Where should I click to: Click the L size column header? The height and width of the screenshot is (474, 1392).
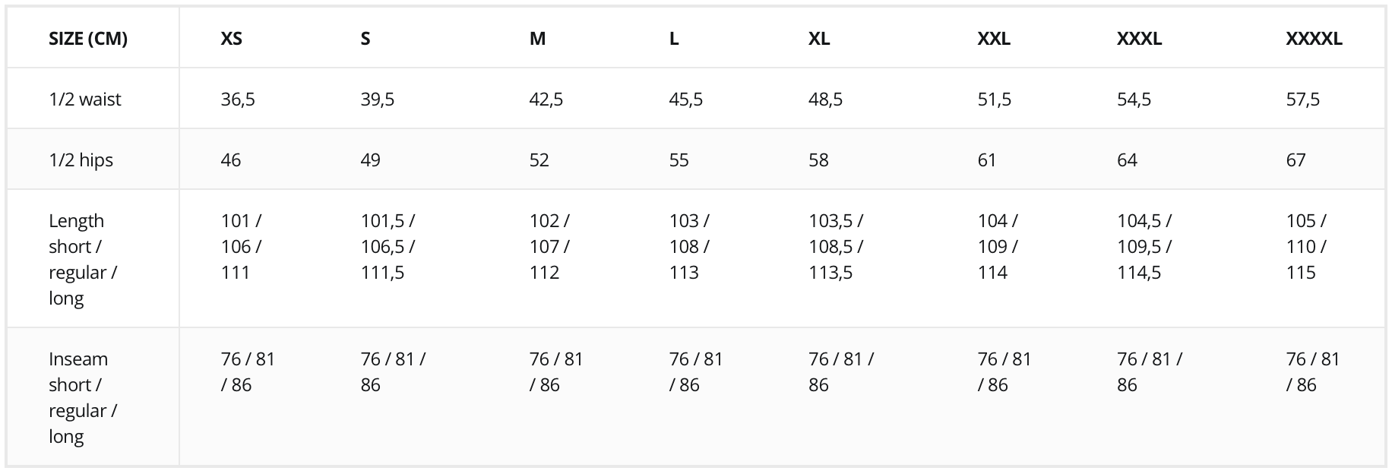(x=674, y=39)
